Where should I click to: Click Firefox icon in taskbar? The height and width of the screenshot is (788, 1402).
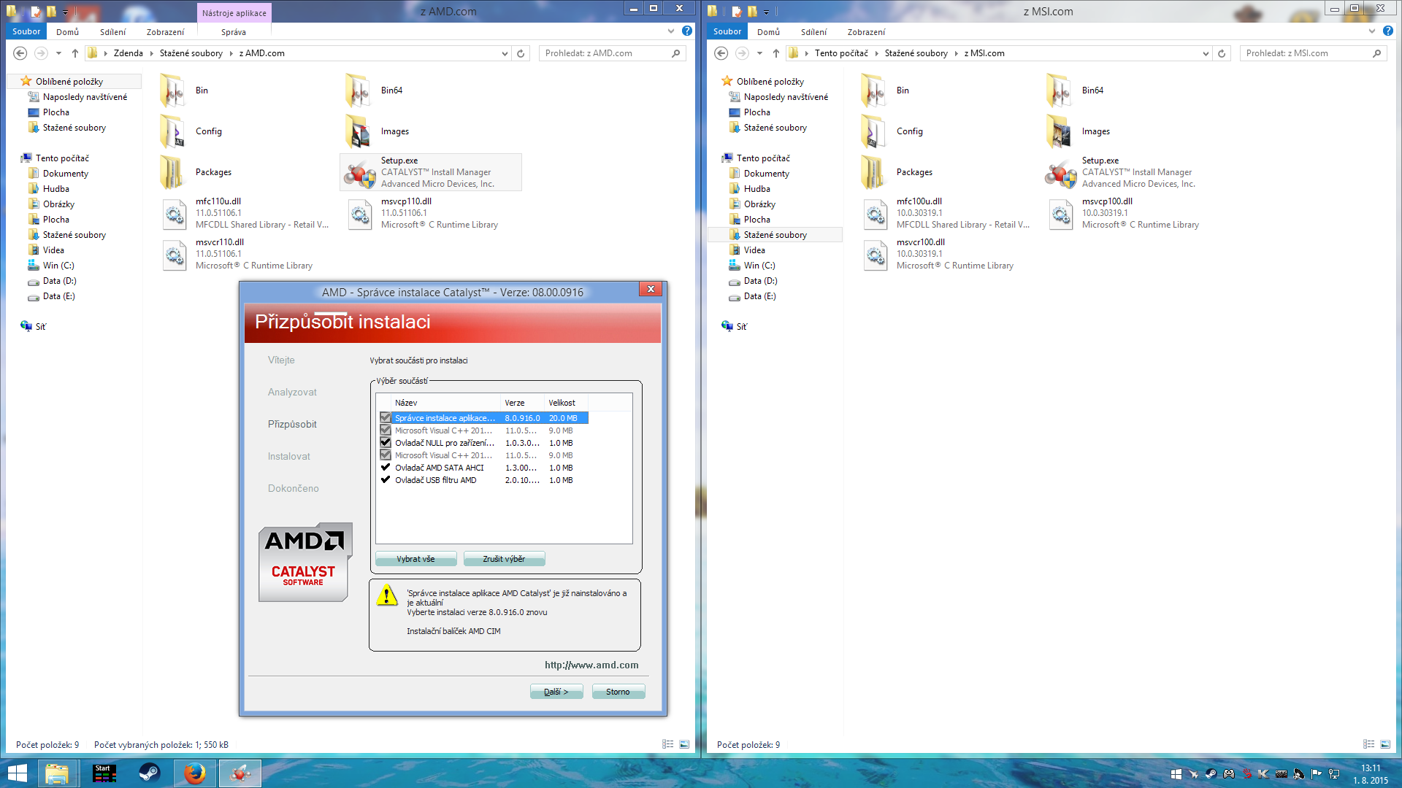(x=194, y=773)
